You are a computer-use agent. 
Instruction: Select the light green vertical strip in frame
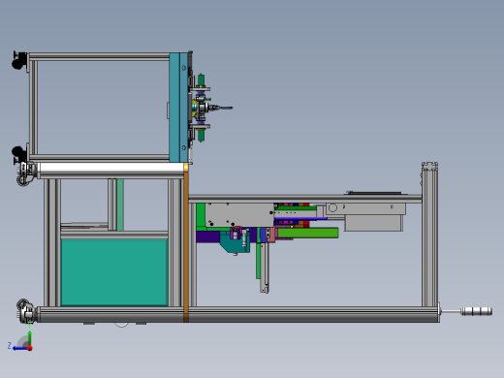pyautogui.click(x=120, y=205)
